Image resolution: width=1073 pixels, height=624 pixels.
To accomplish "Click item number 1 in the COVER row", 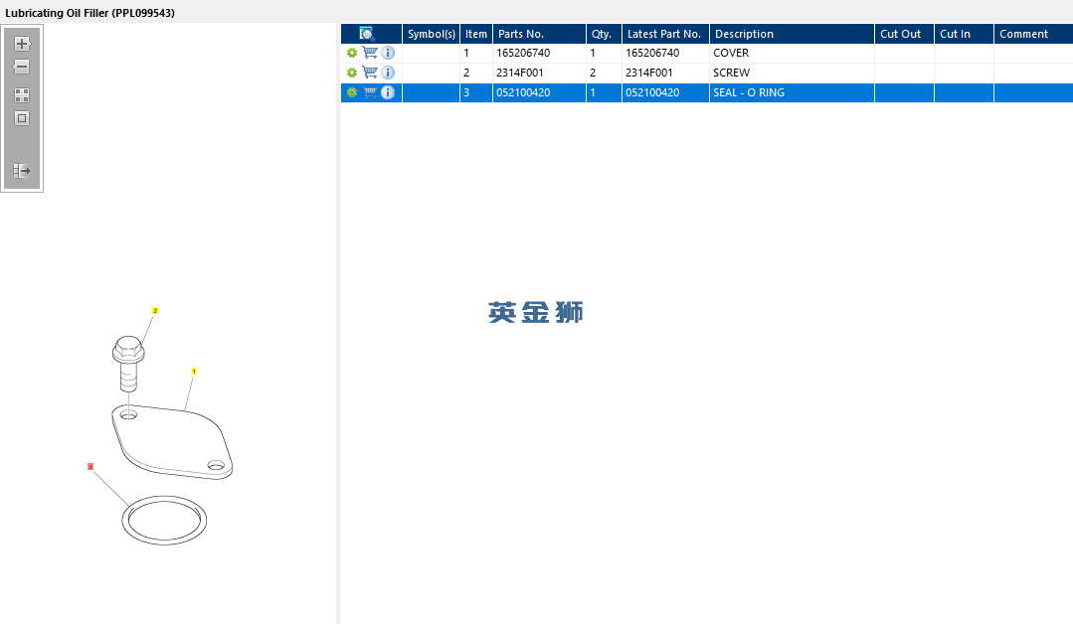I will pyautogui.click(x=476, y=53).
